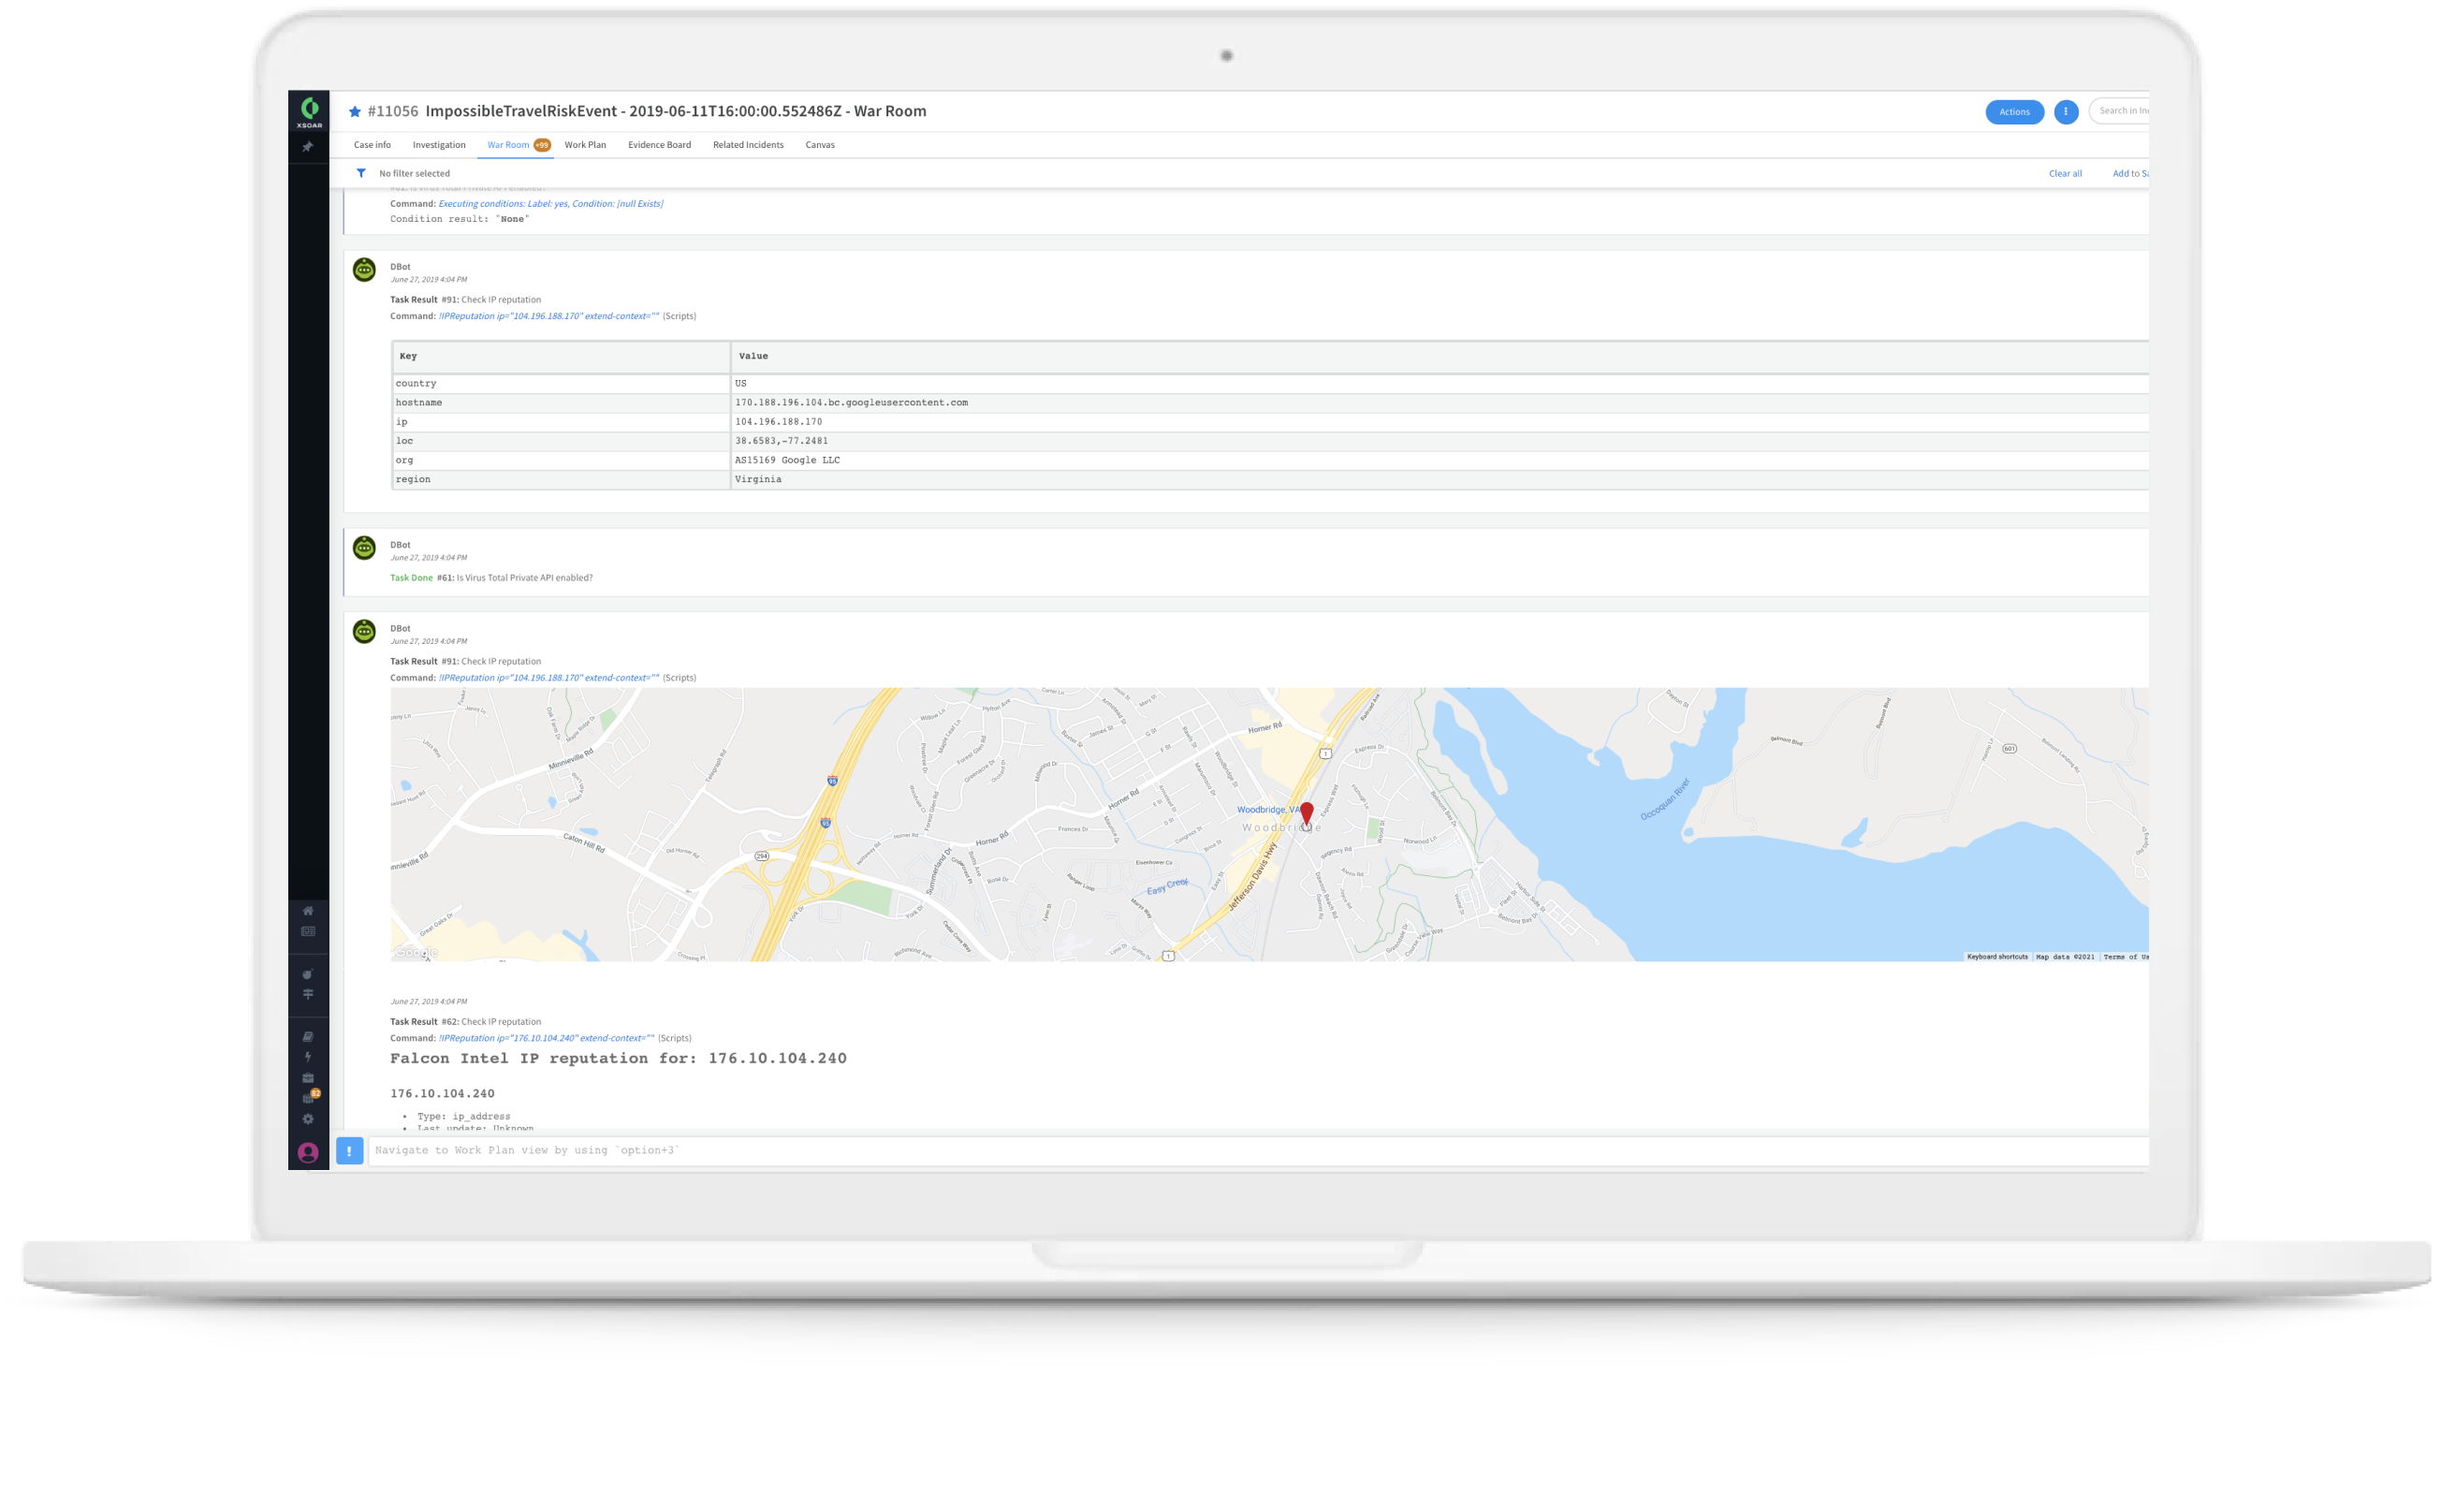Open the War Room filter funnel

[x=361, y=173]
